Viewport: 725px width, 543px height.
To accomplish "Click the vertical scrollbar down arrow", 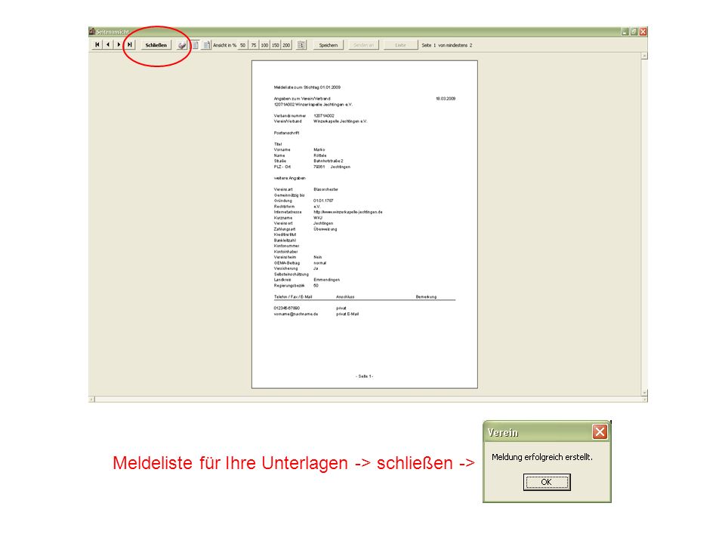I will 644,393.
